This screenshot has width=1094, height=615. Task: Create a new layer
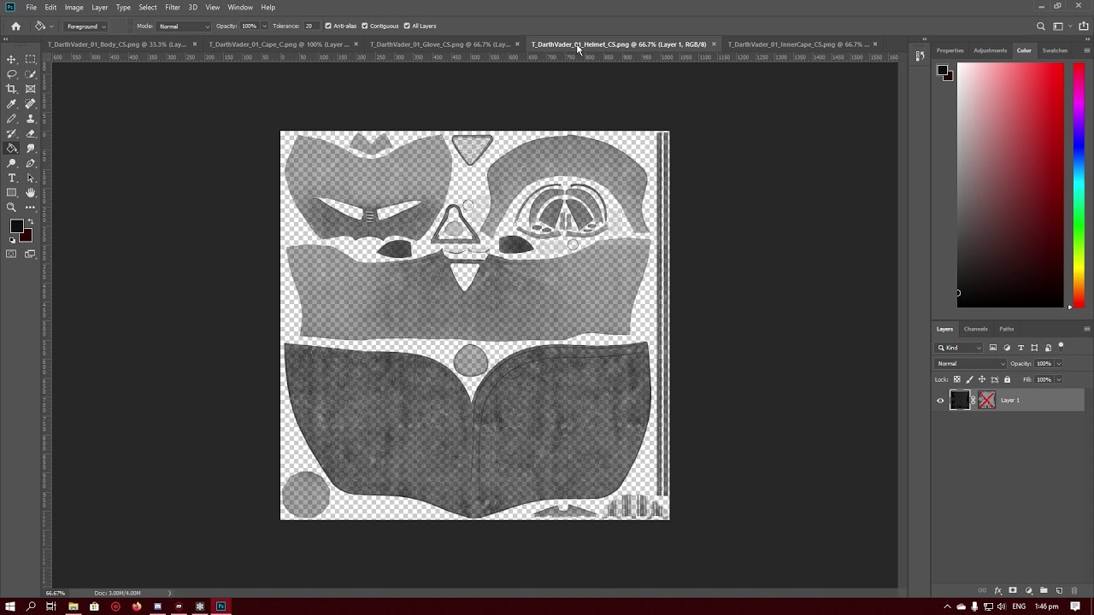click(x=1060, y=590)
